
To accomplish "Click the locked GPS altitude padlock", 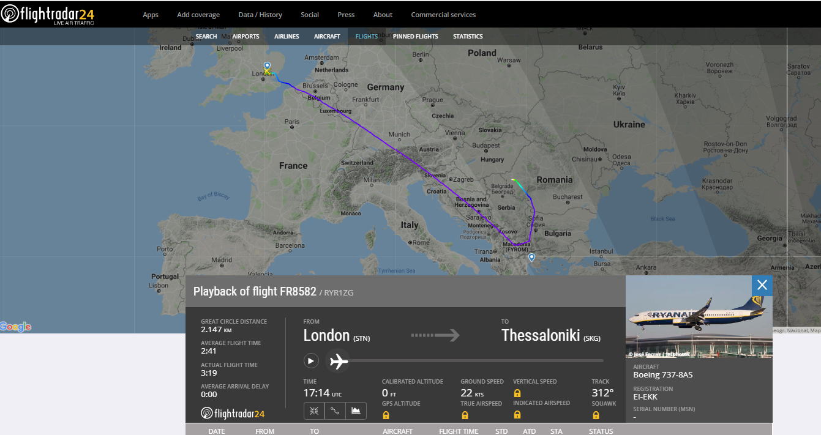I will (x=386, y=415).
